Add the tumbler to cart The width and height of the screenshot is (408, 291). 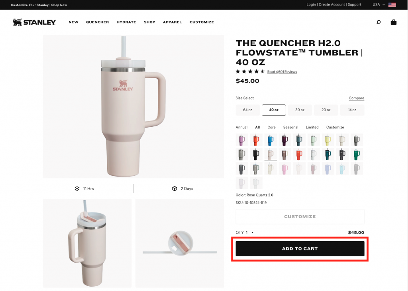pos(300,249)
